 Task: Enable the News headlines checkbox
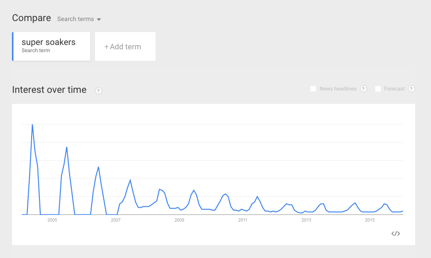313,89
